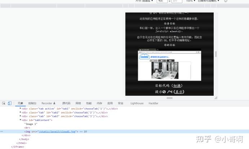Switch to the Lighthouse tab
Image resolution: width=249 pixels, height=149 pixels.
137,103
